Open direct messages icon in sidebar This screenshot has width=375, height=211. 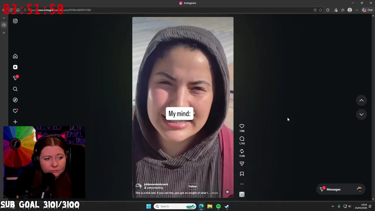tap(15, 78)
